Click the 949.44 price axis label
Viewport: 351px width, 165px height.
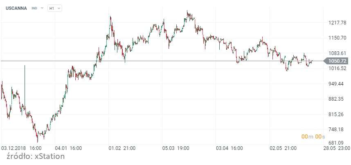(x=337, y=84)
